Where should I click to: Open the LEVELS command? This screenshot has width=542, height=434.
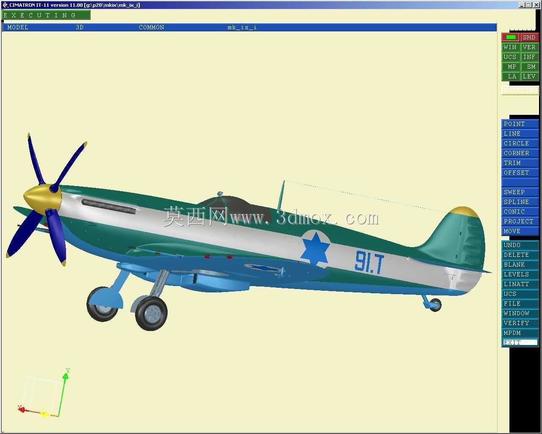(x=520, y=274)
